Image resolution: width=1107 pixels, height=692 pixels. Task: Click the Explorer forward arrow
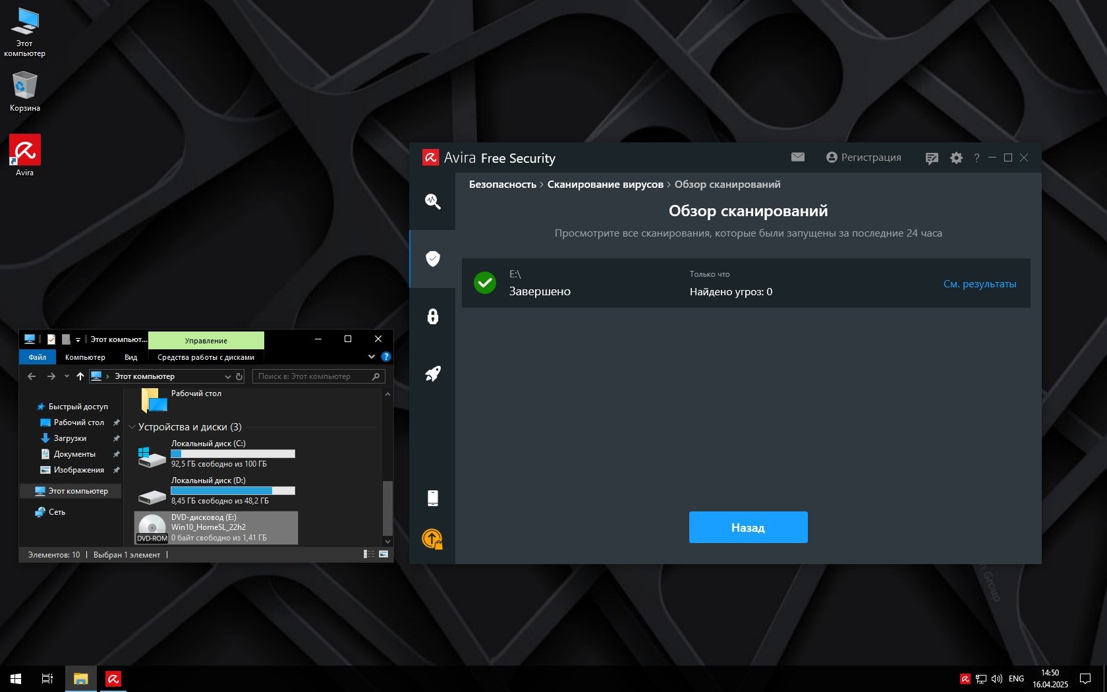pyautogui.click(x=51, y=376)
